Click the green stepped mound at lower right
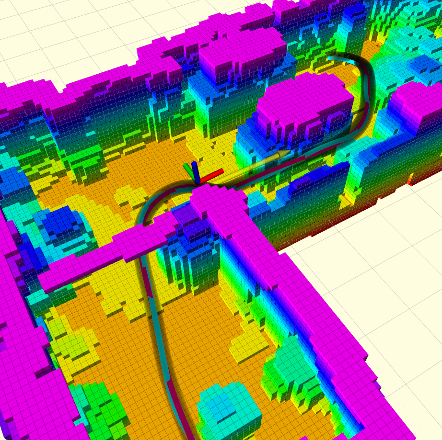The height and width of the screenshot is (440, 442). 294,374
